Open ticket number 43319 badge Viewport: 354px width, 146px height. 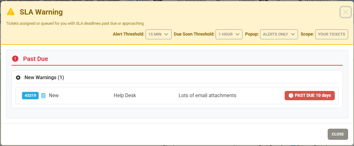[30, 96]
